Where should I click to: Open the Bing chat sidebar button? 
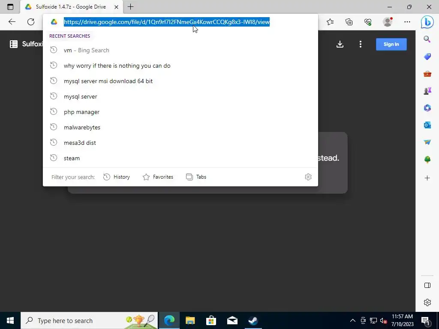427,22
